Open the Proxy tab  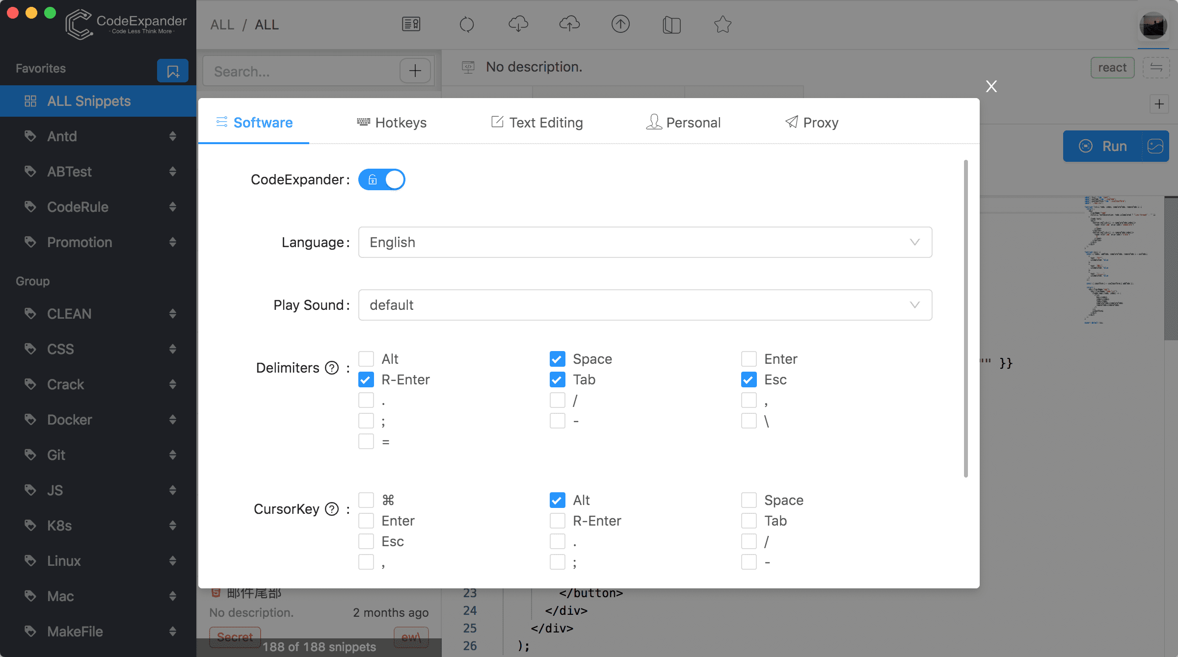point(812,122)
